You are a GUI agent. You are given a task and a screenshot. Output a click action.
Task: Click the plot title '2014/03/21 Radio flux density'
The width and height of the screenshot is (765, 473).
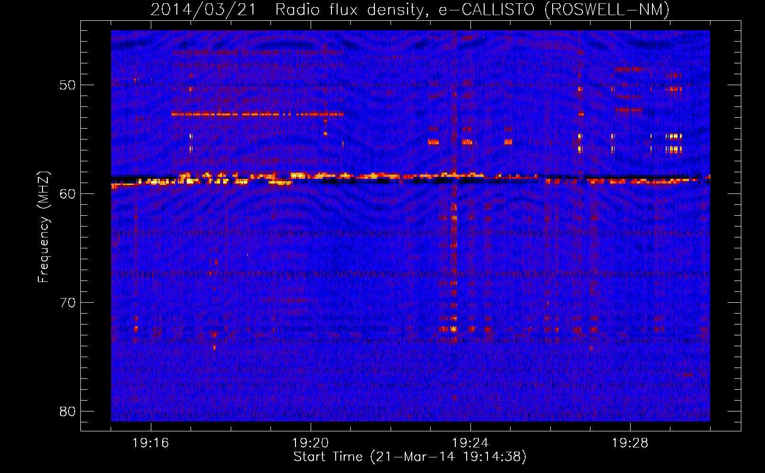pos(410,9)
